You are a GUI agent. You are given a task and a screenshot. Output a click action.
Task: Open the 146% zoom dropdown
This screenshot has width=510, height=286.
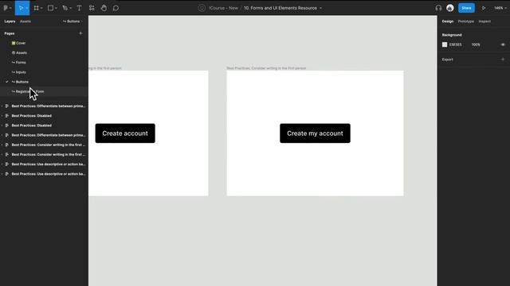pyautogui.click(x=500, y=8)
